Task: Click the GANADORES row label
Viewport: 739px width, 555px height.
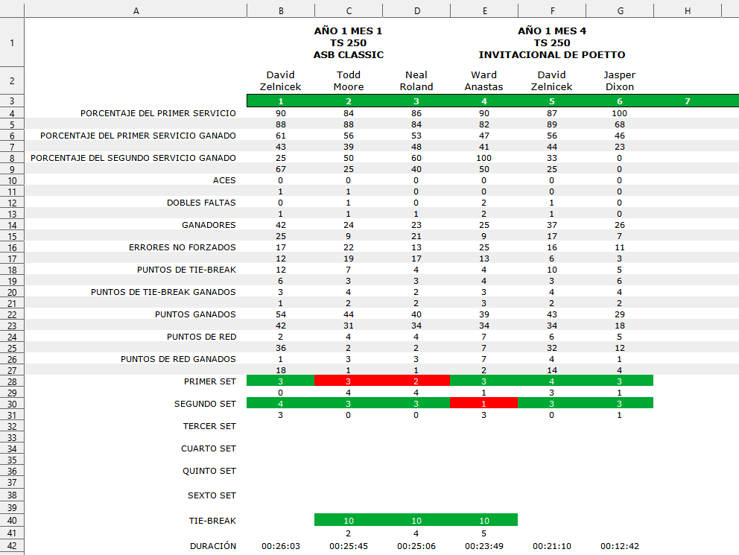Action: pos(209,225)
